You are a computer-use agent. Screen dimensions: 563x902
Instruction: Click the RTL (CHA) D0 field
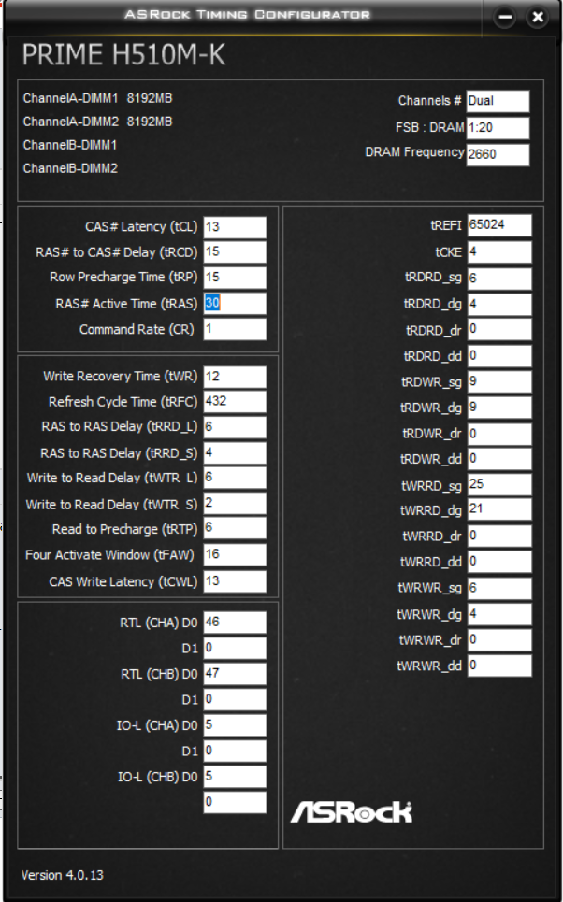235,623
